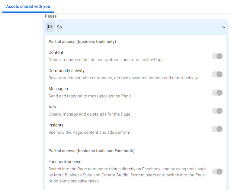This screenshot has height=190, width=231.
Task: Click the Facebook access description text
Action: click(127, 175)
